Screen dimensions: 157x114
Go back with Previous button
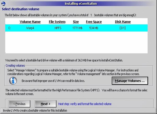click(19, 104)
